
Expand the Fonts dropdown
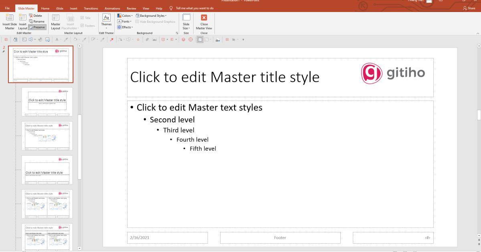[124, 21]
